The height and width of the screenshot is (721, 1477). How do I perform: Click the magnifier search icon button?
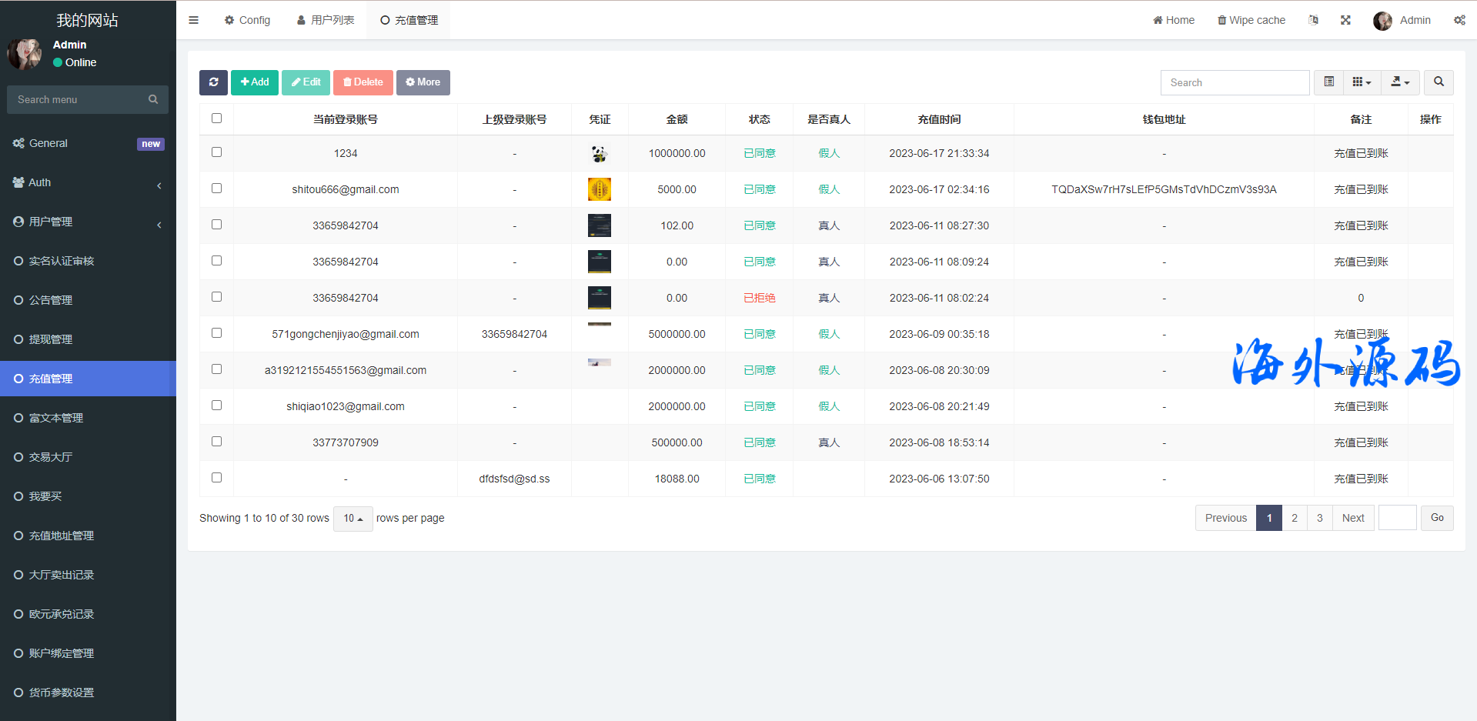tap(1439, 82)
